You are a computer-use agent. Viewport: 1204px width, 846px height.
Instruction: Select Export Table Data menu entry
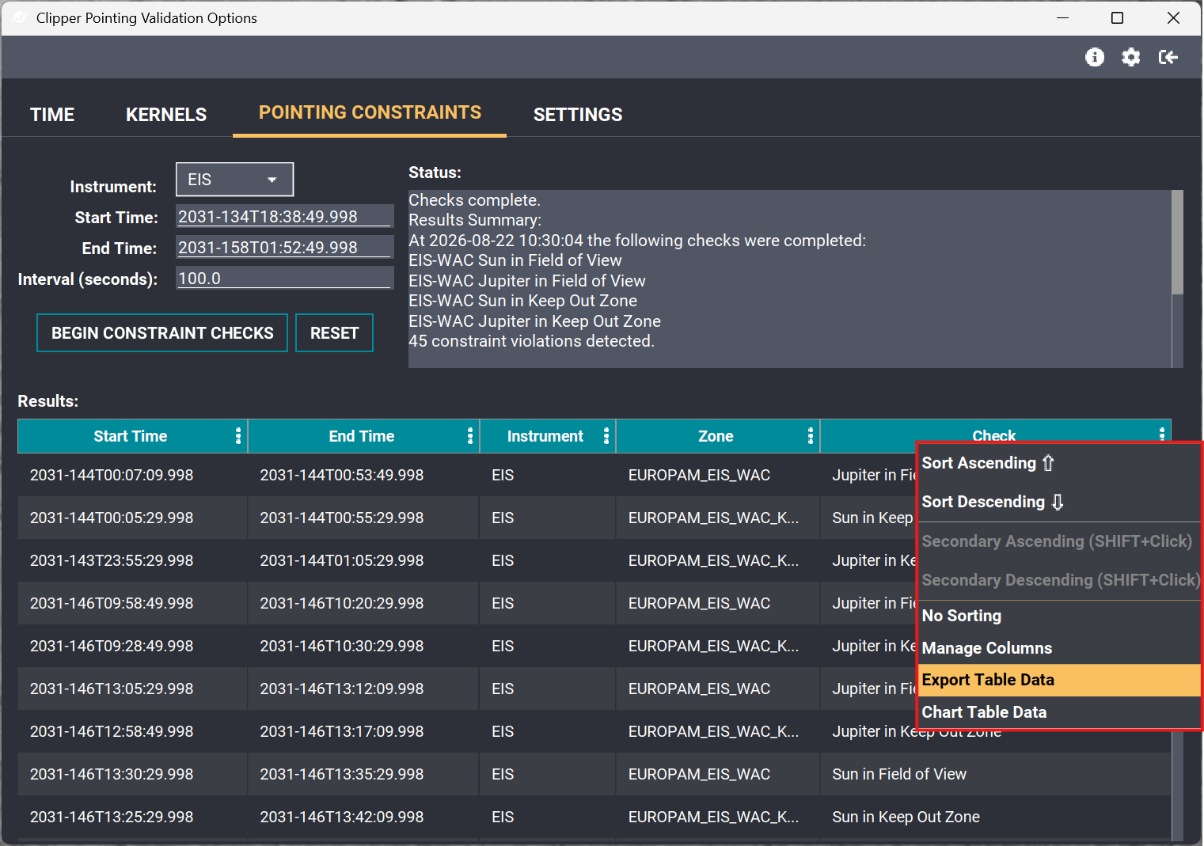click(1059, 680)
